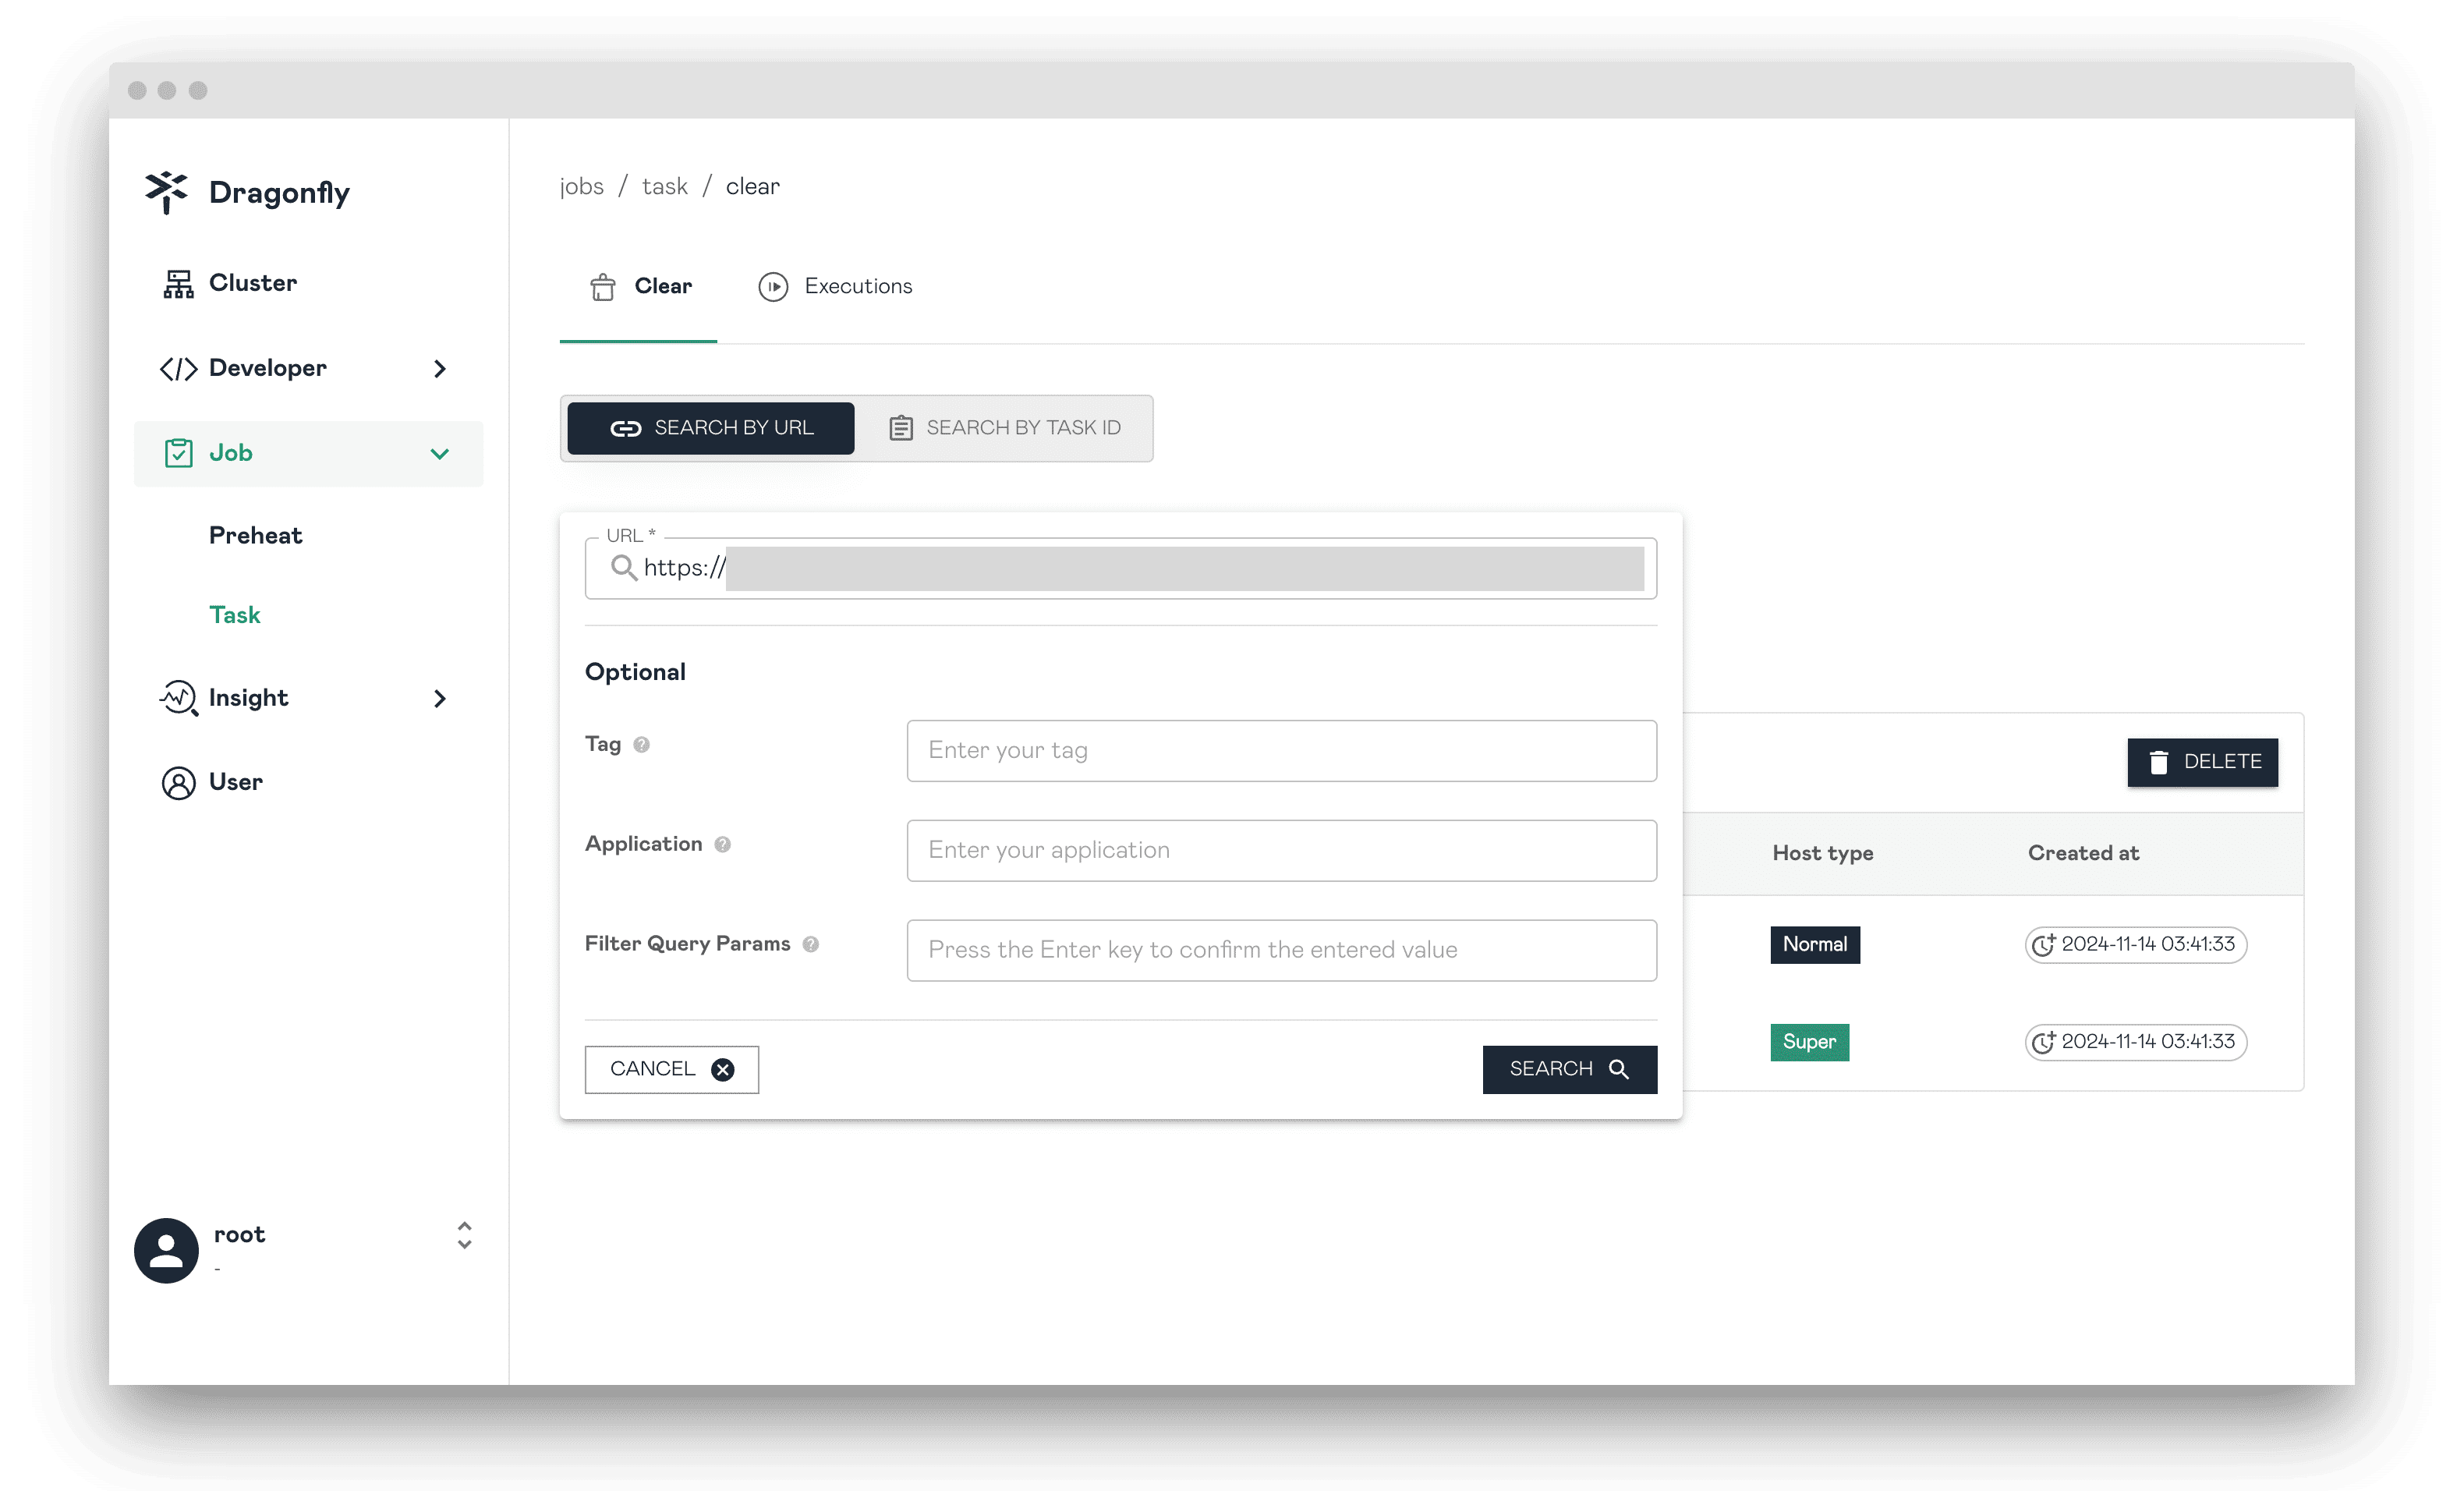Click the CANCEL button
Viewport: 2464px width, 1491px height.
(672, 1070)
